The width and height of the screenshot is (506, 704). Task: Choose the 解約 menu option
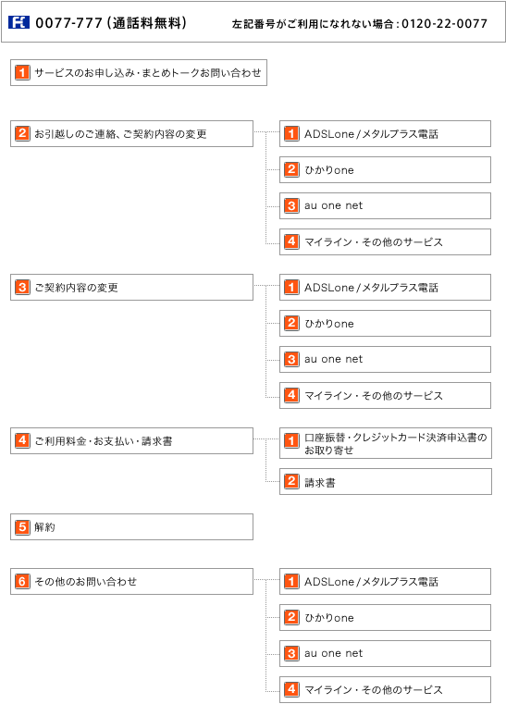[x=131, y=526]
